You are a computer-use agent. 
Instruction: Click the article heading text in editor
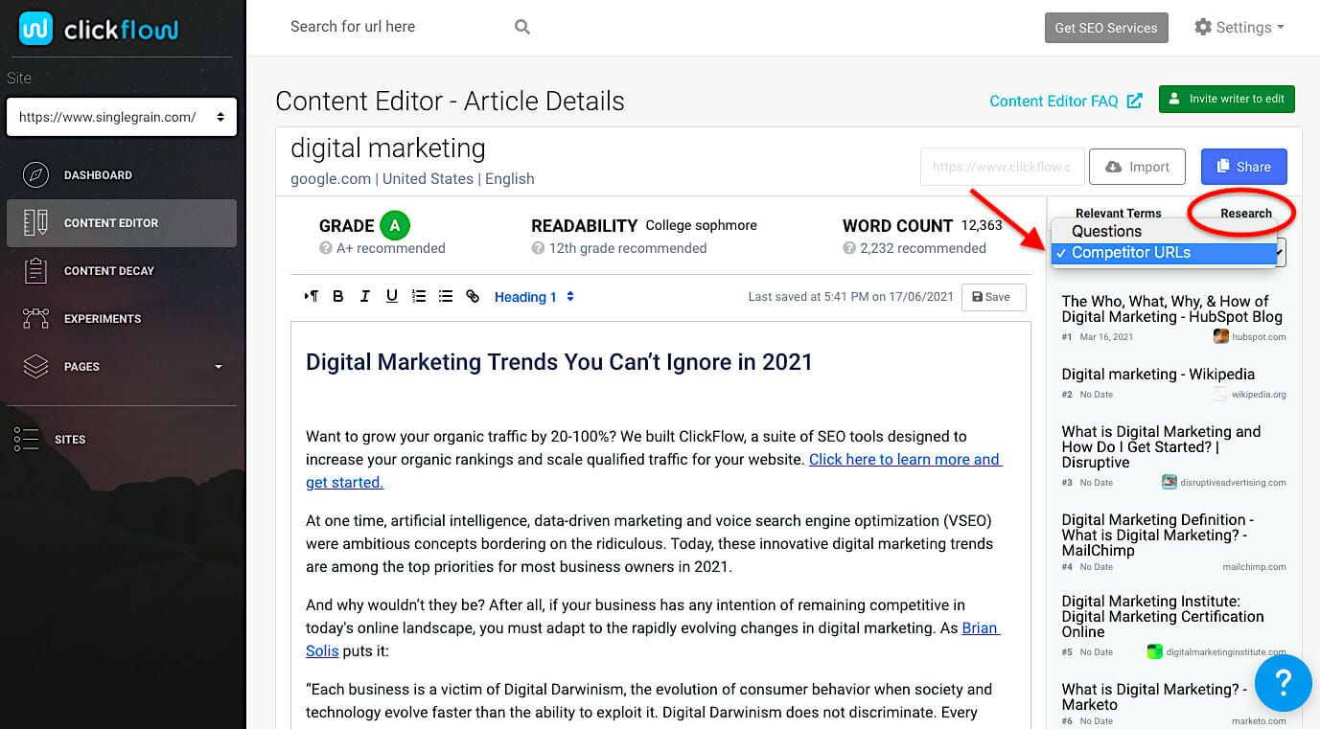pos(559,361)
